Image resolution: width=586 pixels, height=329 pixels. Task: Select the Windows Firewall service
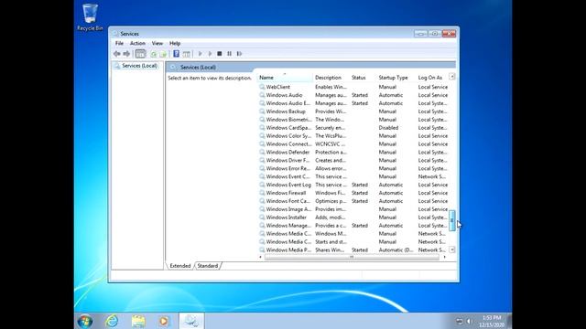coord(353,193)
